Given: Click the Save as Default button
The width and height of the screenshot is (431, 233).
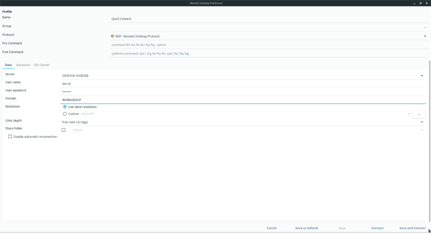Looking at the screenshot, I should click(x=306, y=228).
